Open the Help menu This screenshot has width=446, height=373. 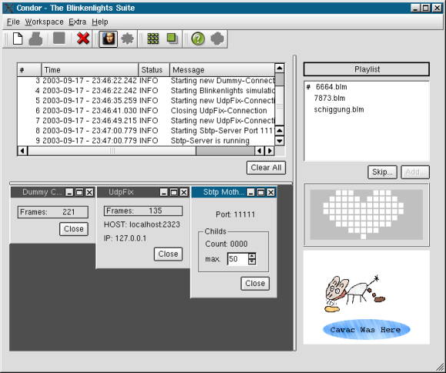(100, 22)
